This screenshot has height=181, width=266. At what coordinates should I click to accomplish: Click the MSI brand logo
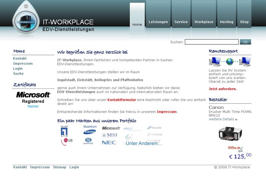tap(110, 135)
